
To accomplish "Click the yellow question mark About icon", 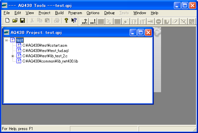I will (66, 20).
